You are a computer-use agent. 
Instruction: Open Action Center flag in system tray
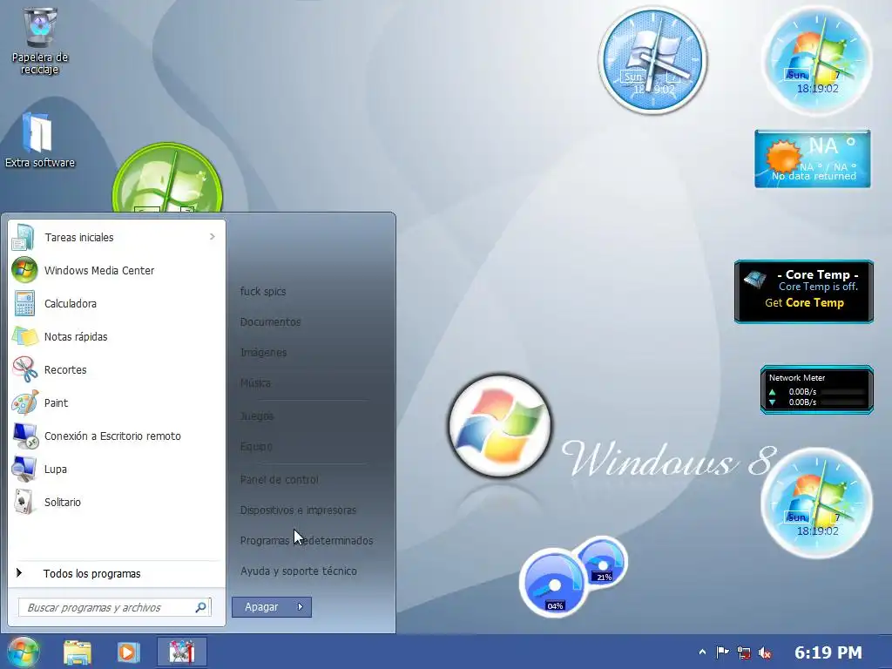point(722,652)
